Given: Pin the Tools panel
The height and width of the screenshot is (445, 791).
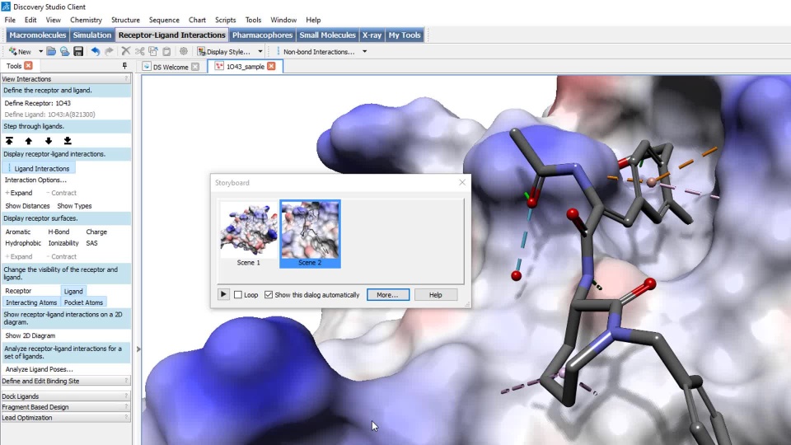Looking at the screenshot, I should [x=124, y=66].
